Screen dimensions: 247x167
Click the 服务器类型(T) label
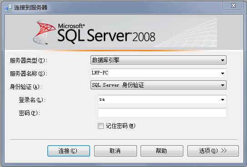29,60
